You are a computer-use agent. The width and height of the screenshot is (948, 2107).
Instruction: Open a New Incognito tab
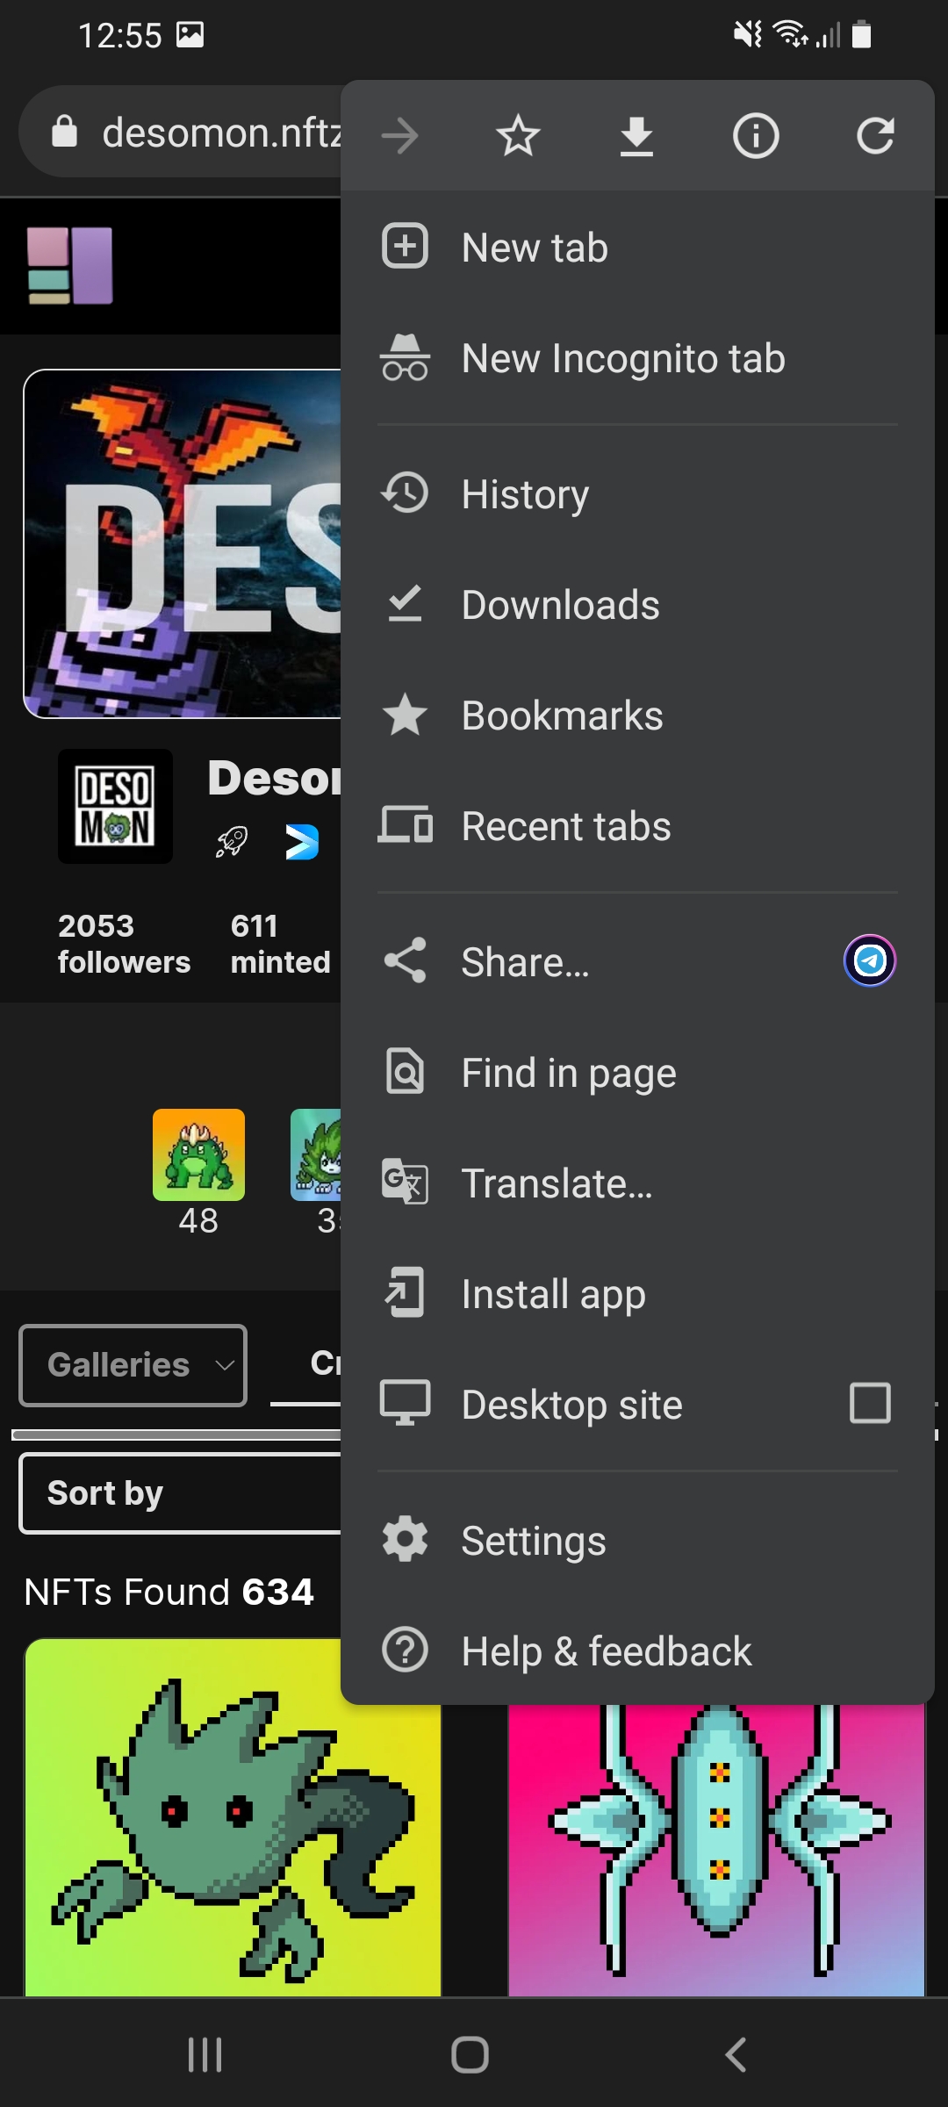623,359
